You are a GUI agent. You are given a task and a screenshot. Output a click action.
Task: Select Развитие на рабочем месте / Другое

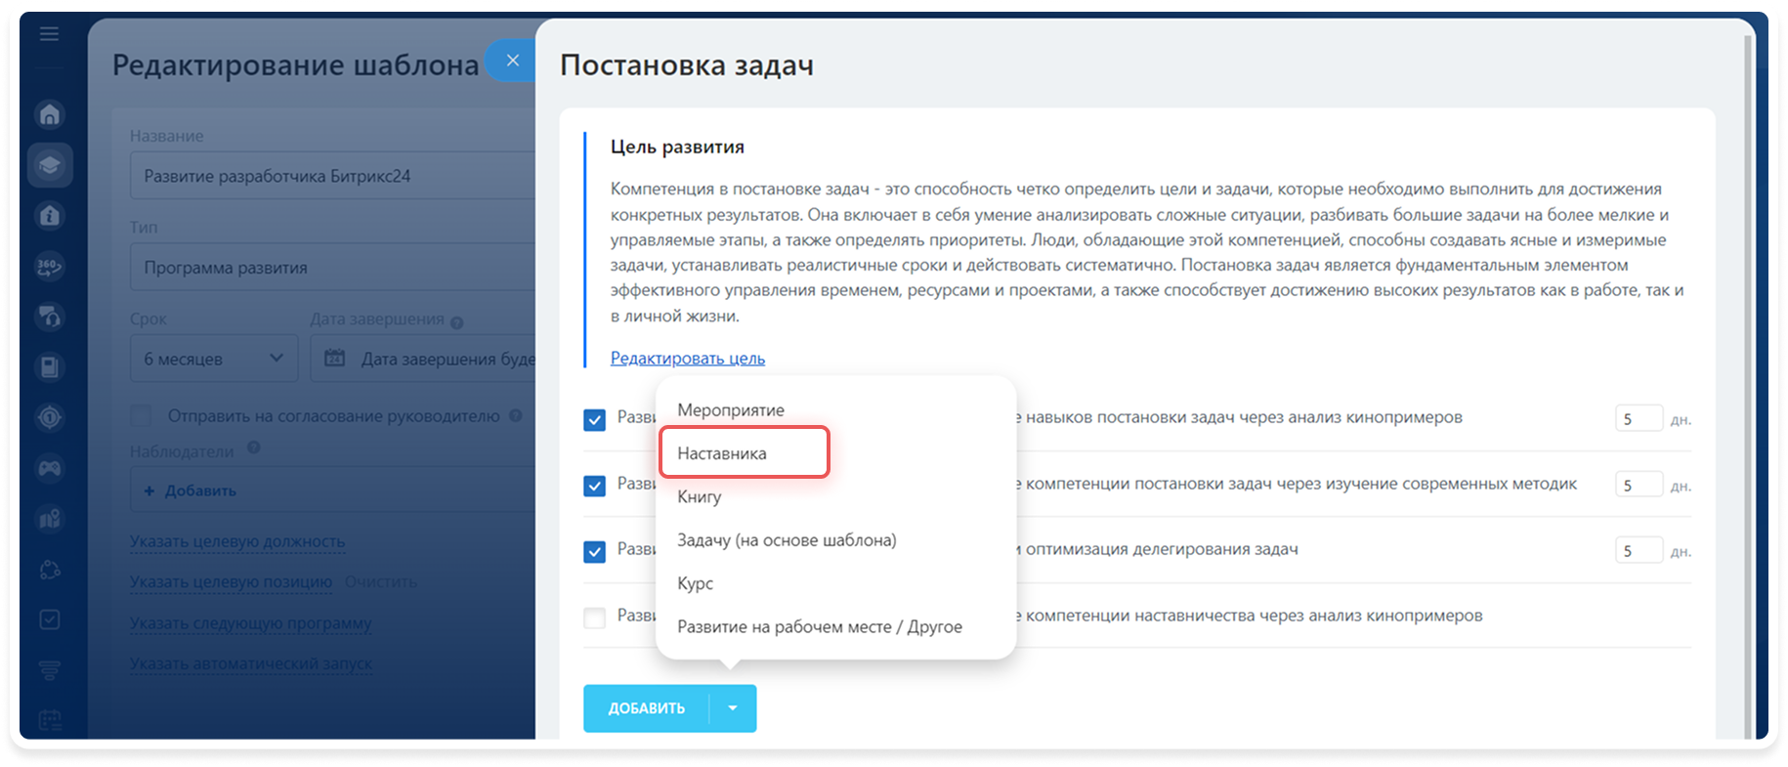tap(820, 626)
